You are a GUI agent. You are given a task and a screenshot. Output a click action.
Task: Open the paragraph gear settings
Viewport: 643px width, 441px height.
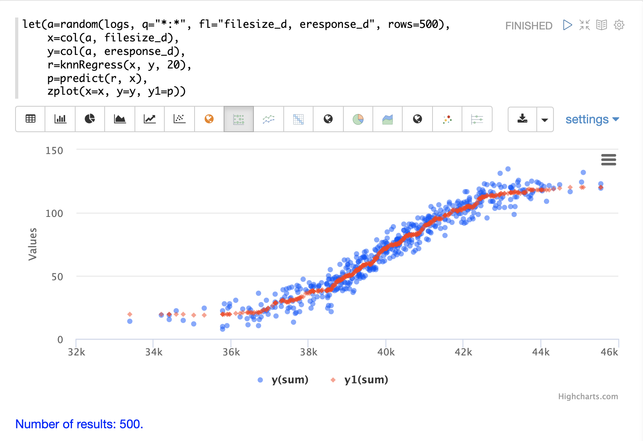pos(619,25)
